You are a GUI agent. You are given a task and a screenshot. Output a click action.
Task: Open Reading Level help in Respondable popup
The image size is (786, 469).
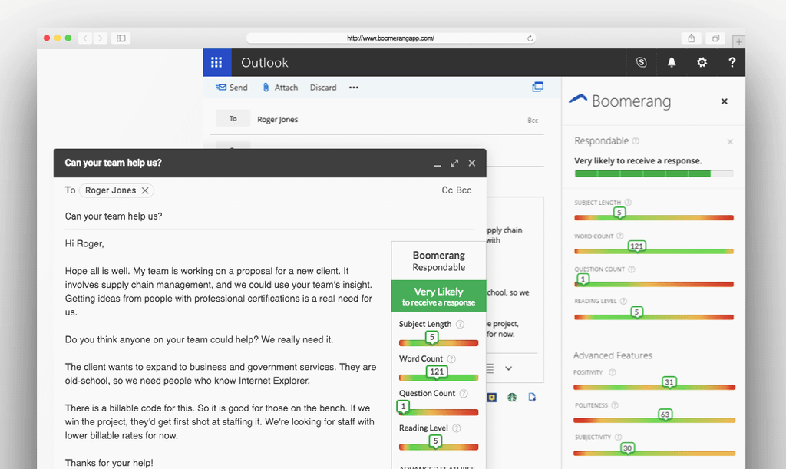pyautogui.click(x=456, y=428)
